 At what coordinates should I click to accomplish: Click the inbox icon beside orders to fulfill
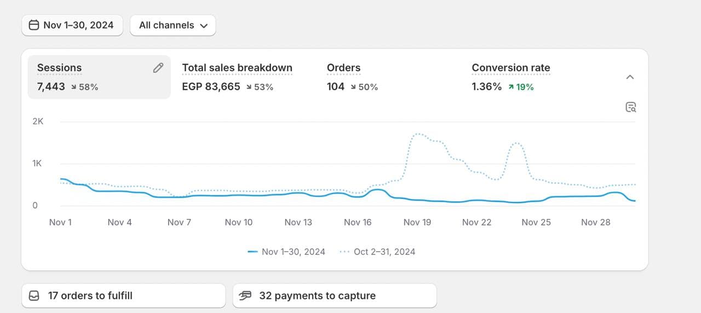pyautogui.click(x=35, y=295)
